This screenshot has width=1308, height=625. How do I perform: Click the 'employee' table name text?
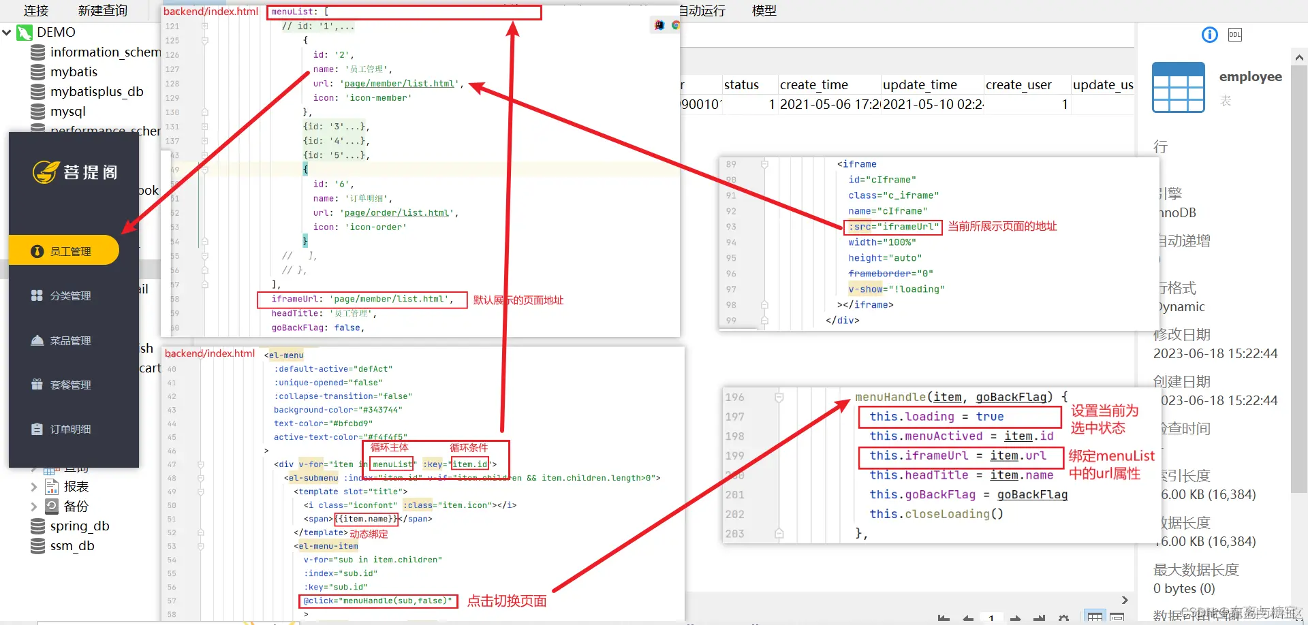pyautogui.click(x=1251, y=77)
